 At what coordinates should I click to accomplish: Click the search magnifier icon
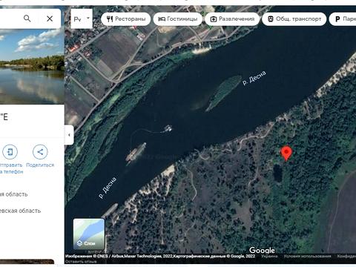pyautogui.click(x=27, y=19)
